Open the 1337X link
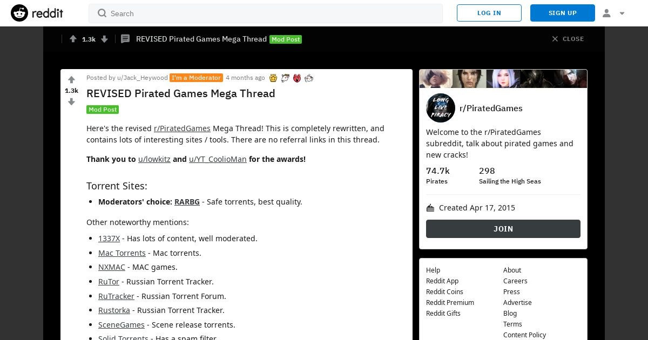This screenshot has width=648, height=340. (109, 239)
